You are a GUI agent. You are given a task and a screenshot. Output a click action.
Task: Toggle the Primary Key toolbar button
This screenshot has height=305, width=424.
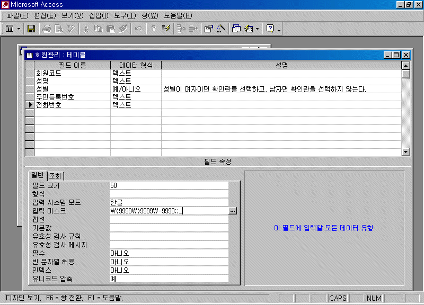pyautogui.click(x=153, y=29)
